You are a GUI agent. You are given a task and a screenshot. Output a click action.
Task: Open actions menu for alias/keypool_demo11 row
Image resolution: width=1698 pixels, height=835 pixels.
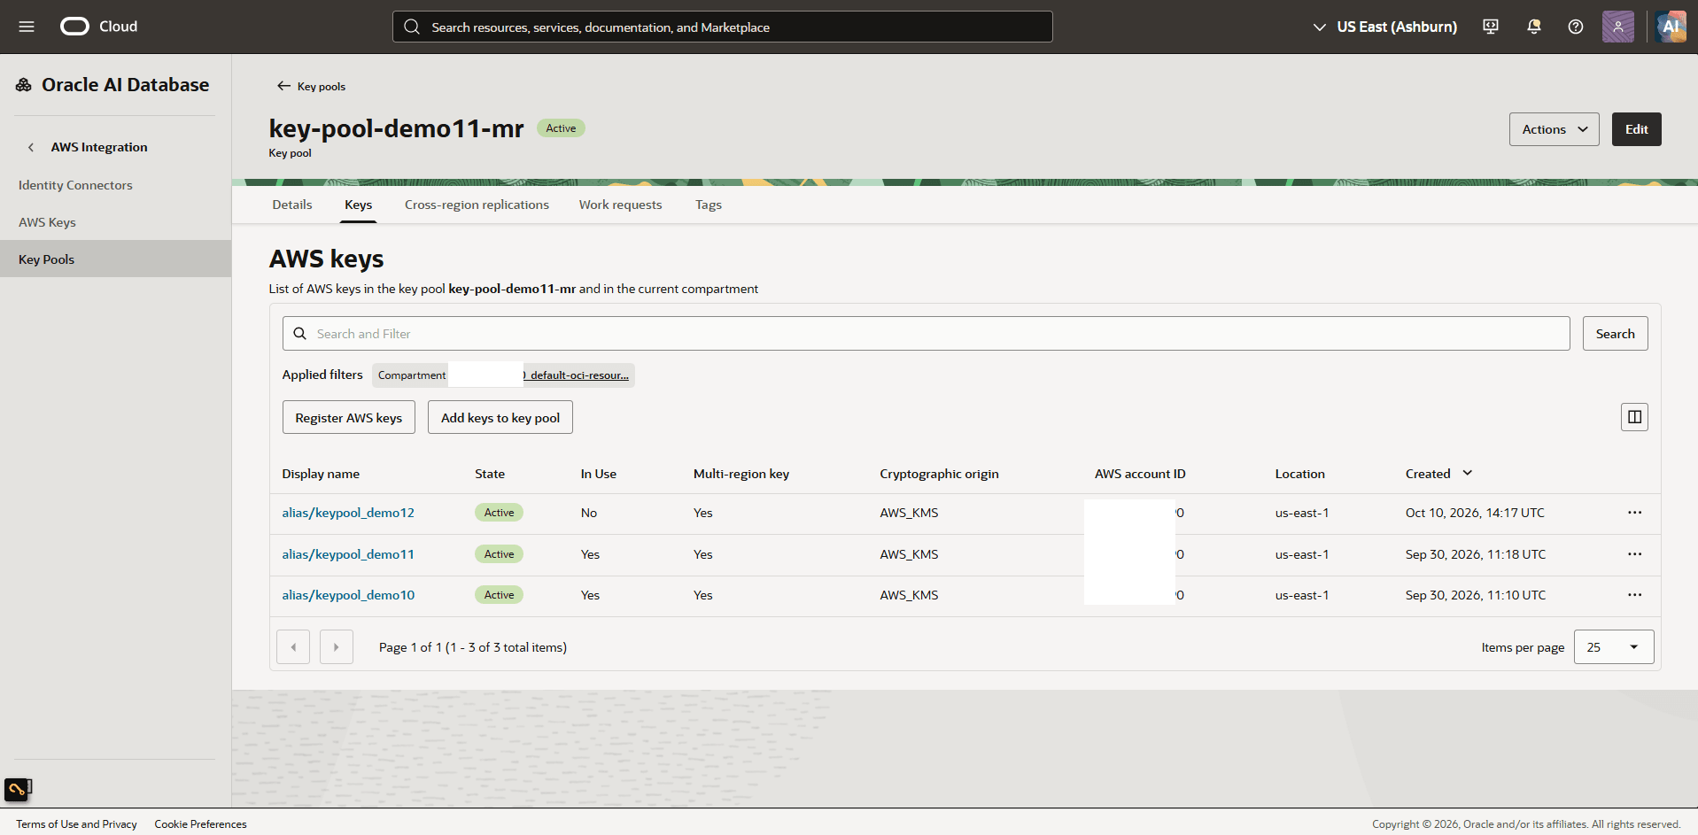point(1634,554)
